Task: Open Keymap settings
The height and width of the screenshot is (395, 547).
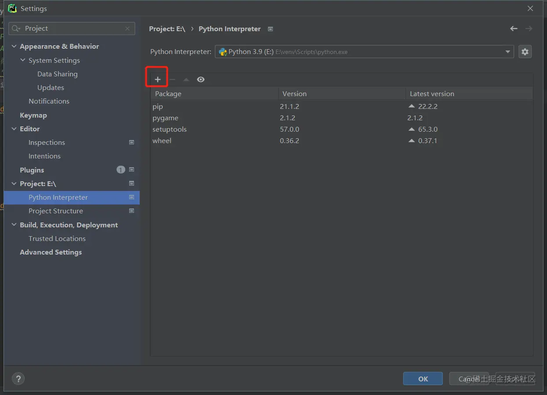Action: click(x=33, y=115)
